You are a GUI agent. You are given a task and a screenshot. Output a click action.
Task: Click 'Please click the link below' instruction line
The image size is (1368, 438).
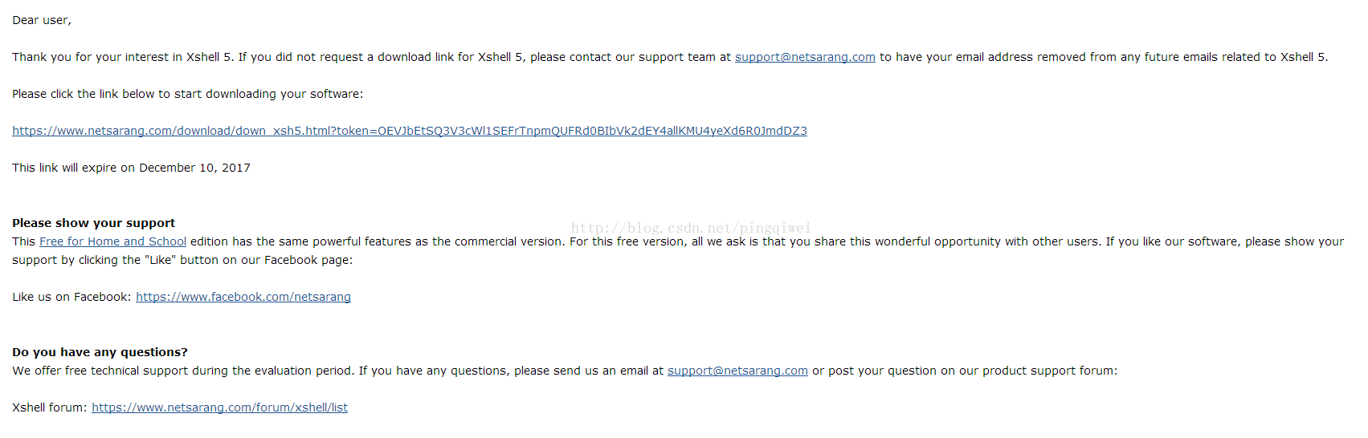coord(187,94)
